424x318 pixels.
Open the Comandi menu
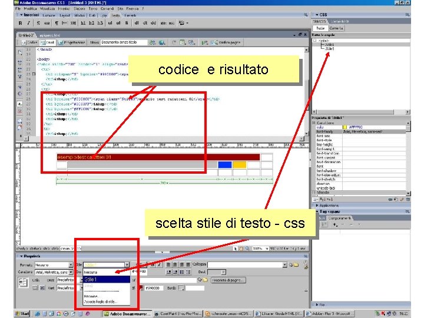pos(107,9)
